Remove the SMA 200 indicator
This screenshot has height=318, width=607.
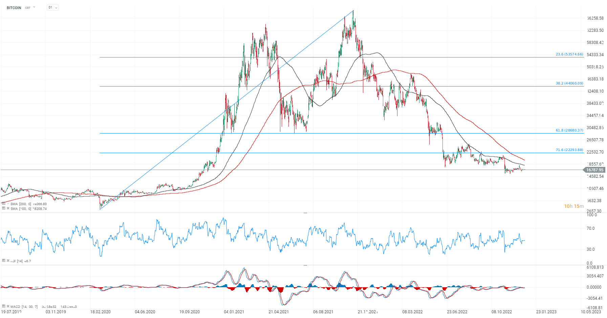[8, 204]
